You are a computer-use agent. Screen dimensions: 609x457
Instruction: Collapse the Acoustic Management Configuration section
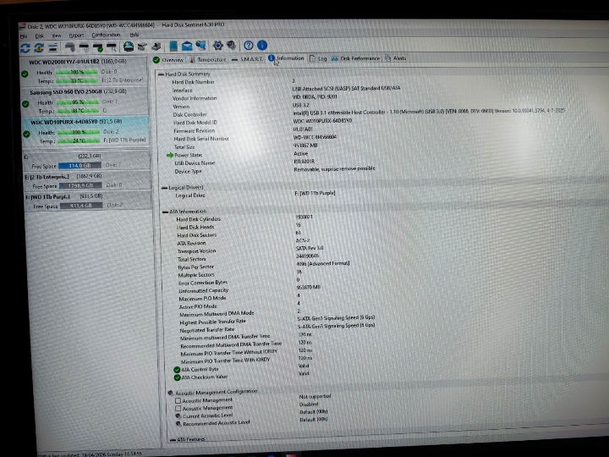click(170, 393)
